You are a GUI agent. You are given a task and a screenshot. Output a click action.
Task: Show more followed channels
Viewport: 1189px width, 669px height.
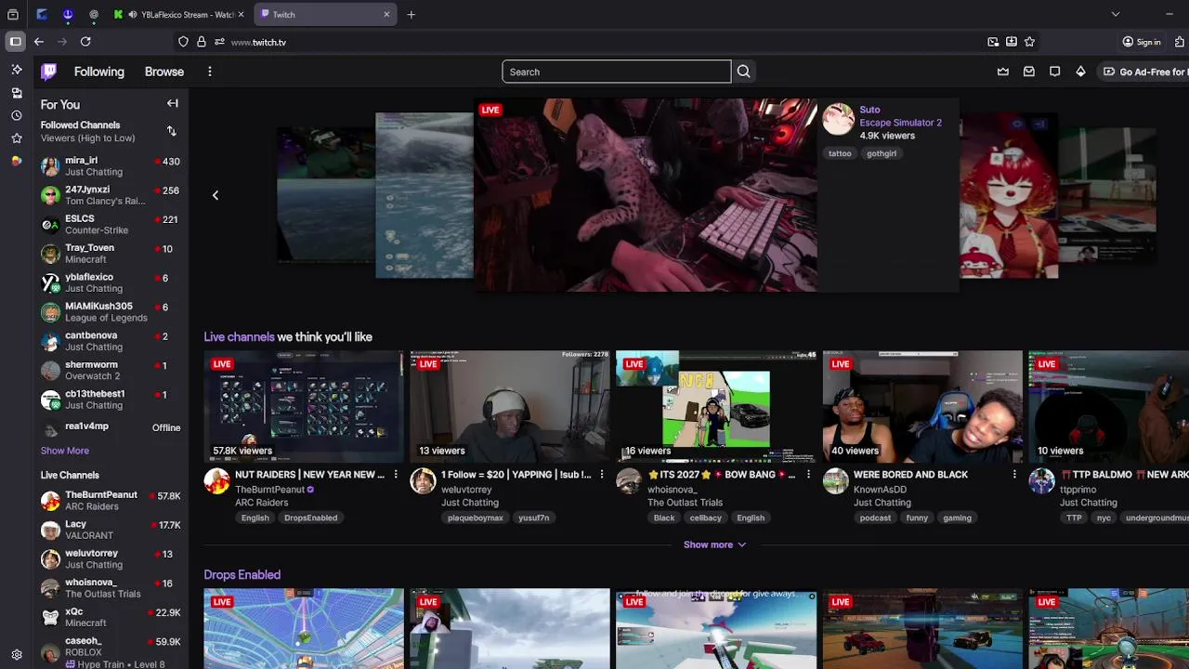pyautogui.click(x=65, y=451)
